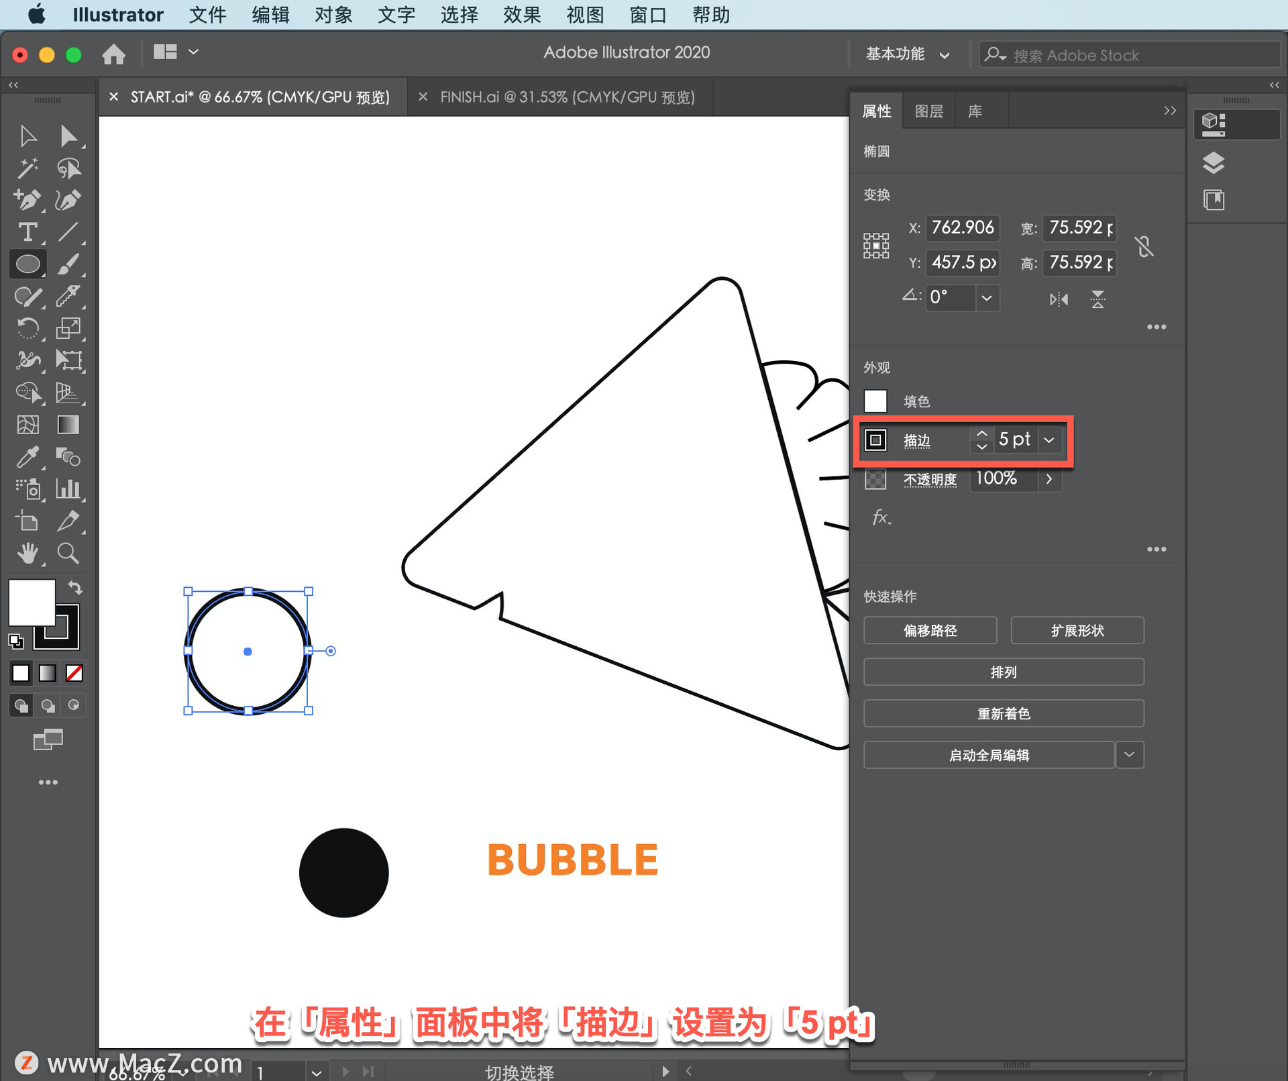Select the Warp tool
The height and width of the screenshot is (1081, 1288).
coord(28,361)
